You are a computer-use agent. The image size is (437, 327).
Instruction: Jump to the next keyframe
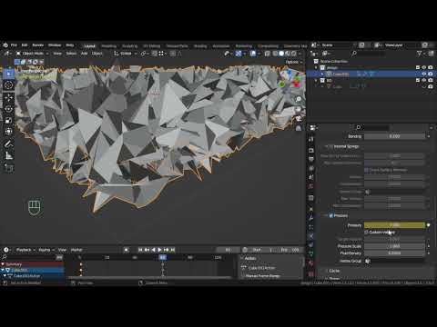pos(166,250)
